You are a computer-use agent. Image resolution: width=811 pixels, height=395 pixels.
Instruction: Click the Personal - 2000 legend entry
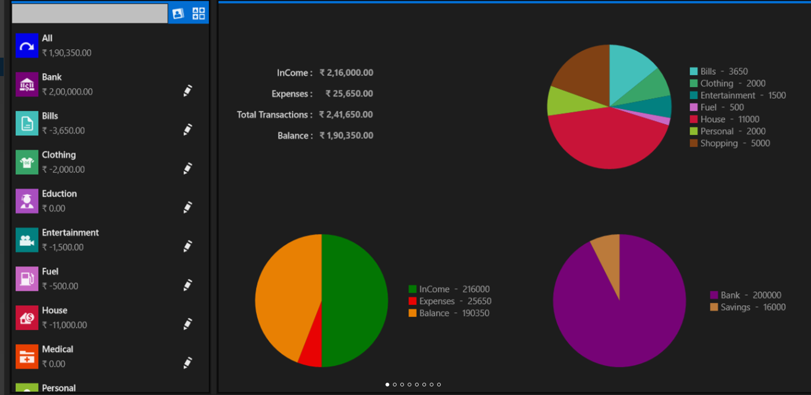[x=728, y=131]
